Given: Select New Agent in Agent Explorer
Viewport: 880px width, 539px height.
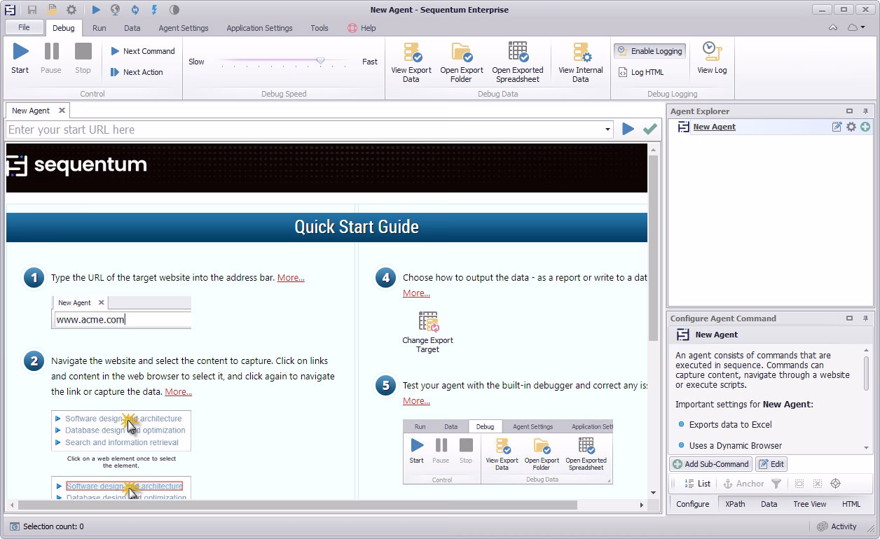Looking at the screenshot, I should pos(714,127).
